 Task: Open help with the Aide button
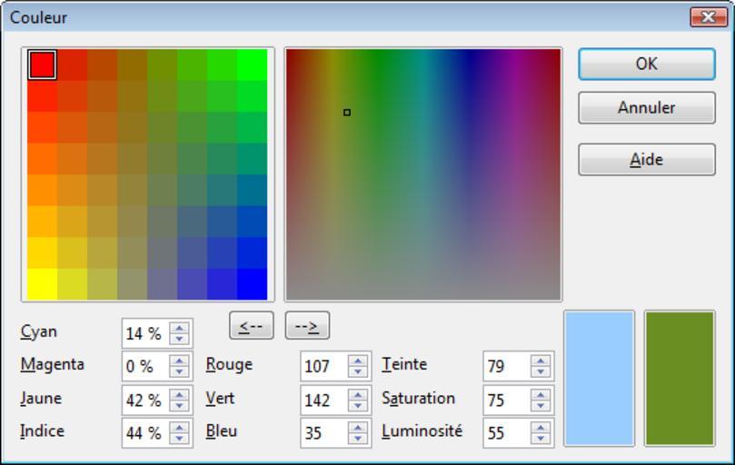646,160
